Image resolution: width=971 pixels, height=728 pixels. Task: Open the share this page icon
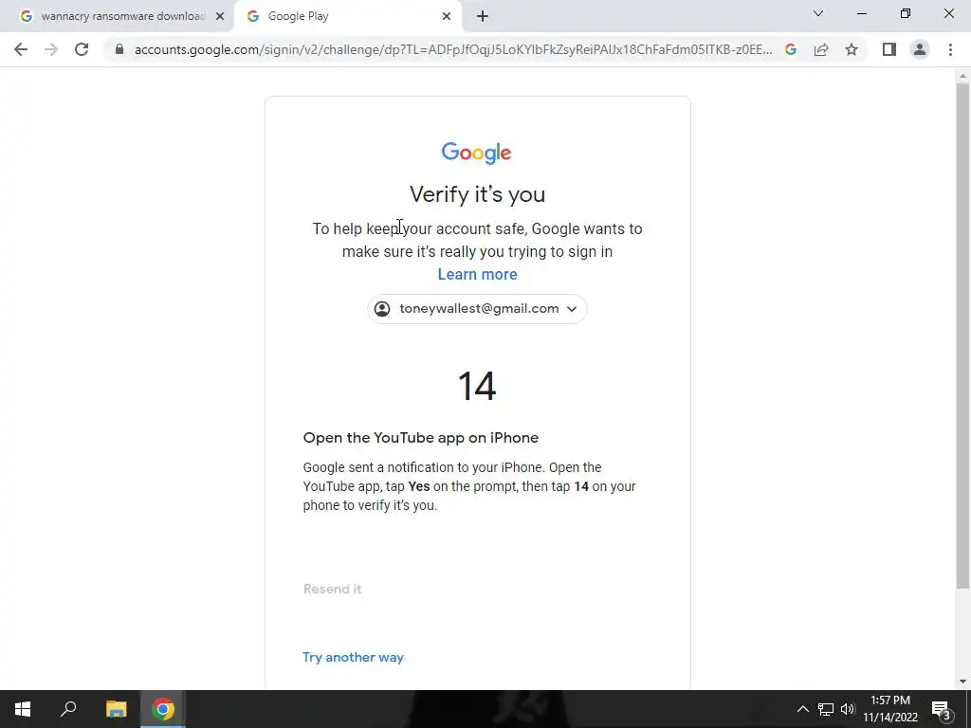tap(821, 49)
